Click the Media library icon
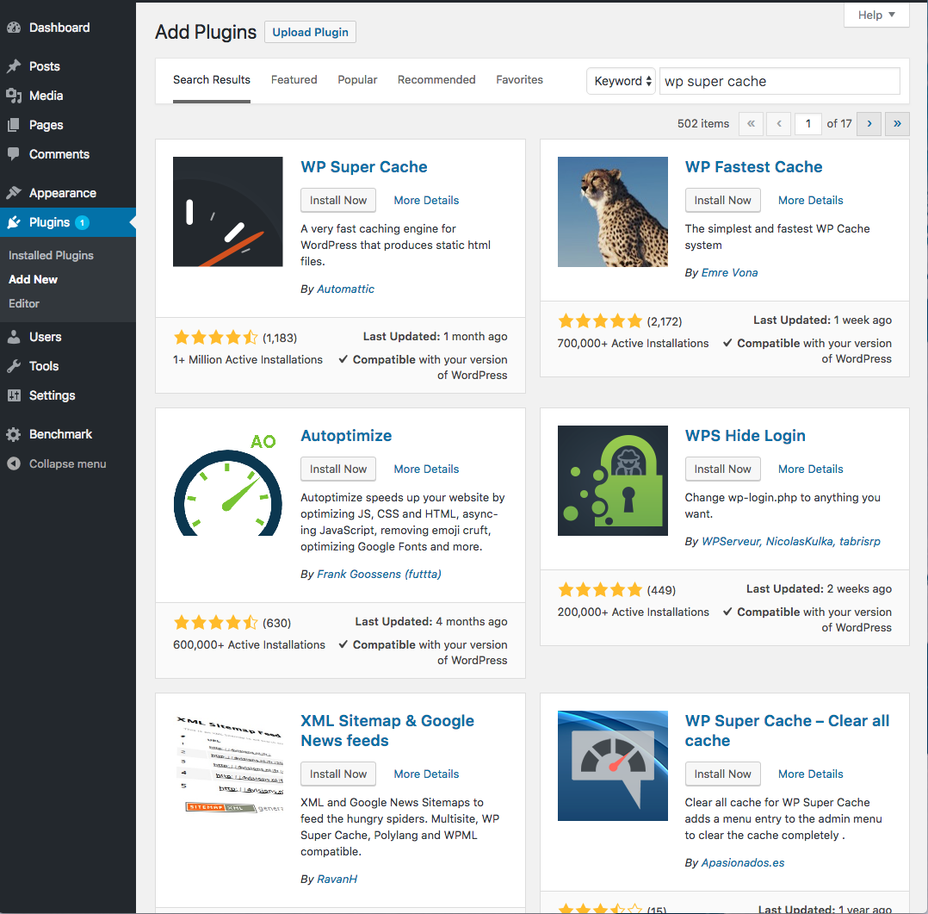The width and height of the screenshot is (928, 914). tap(14, 96)
